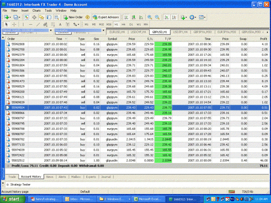
Task: Switch to the Trade tab
Action: [12, 177]
